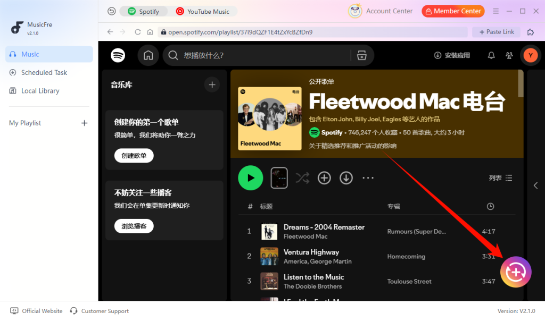
Task: Open the Rumours album link
Action: pos(416,232)
